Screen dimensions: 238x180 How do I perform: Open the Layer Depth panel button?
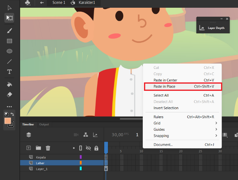[213, 28]
